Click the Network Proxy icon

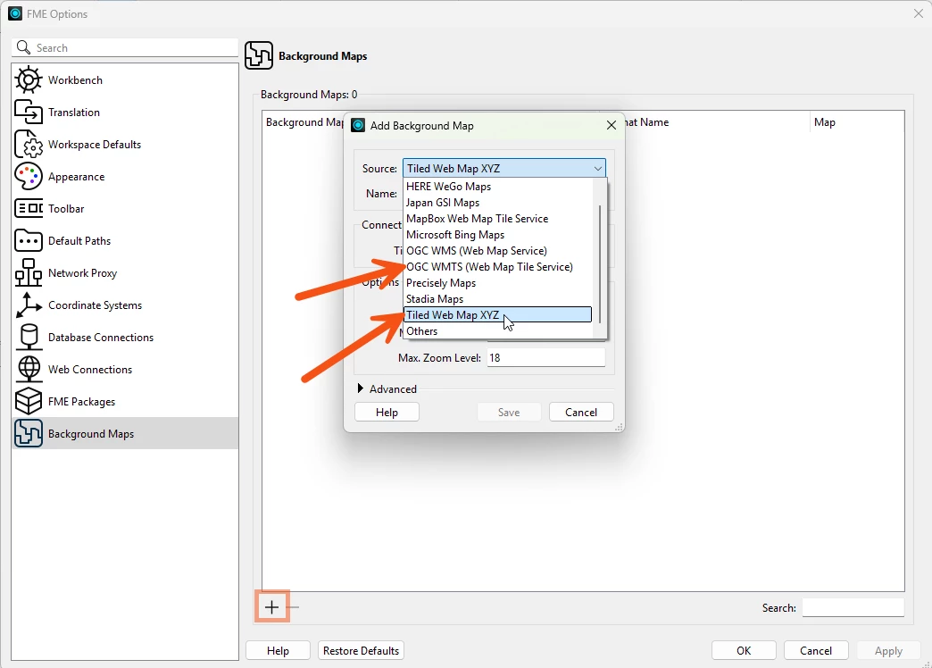point(29,272)
